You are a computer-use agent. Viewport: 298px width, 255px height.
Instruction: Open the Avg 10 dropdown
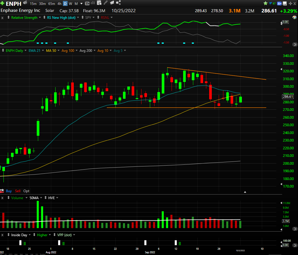(x=111, y=51)
